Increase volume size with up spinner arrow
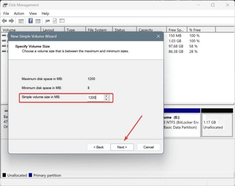Screen dimensions: 235x186 pyautogui.click(x=106, y=96)
